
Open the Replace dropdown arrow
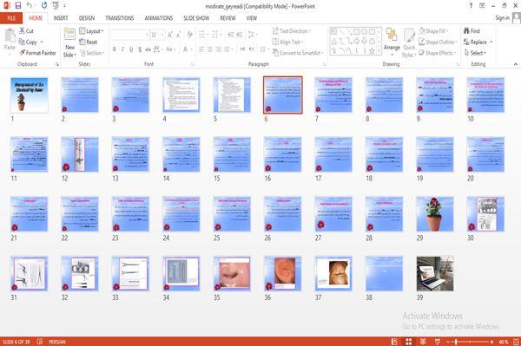[x=491, y=42]
